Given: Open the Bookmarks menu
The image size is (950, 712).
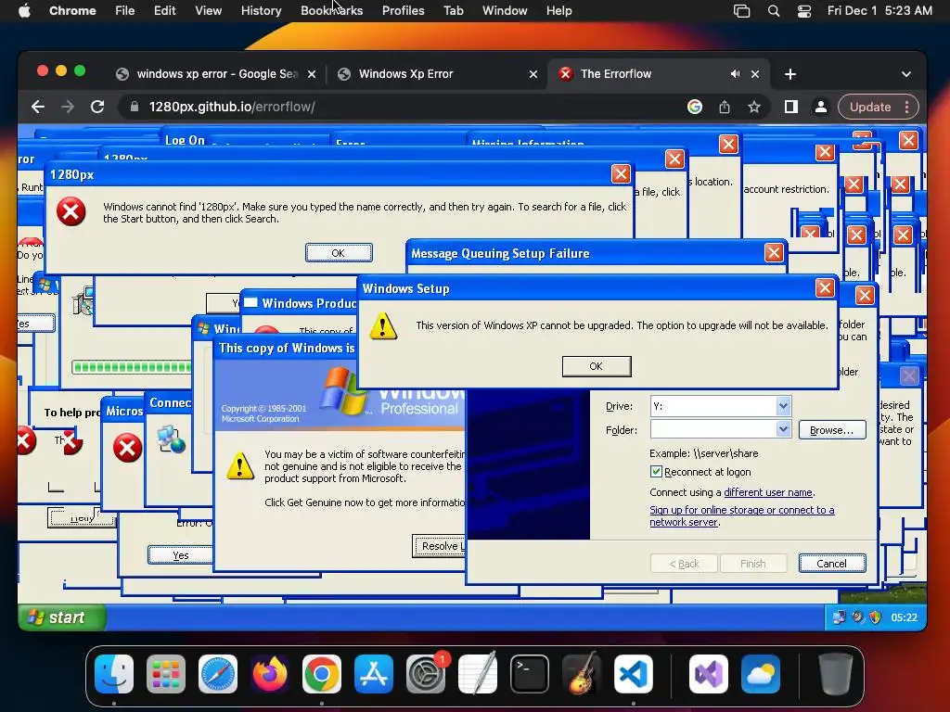Looking at the screenshot, I should (x=332, y=11).
